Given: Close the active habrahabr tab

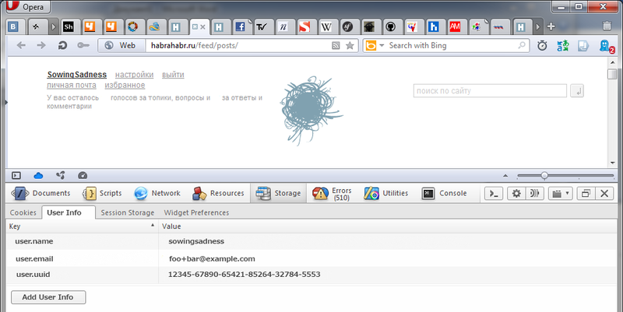Looking at the screenshot, I should 202,27.
